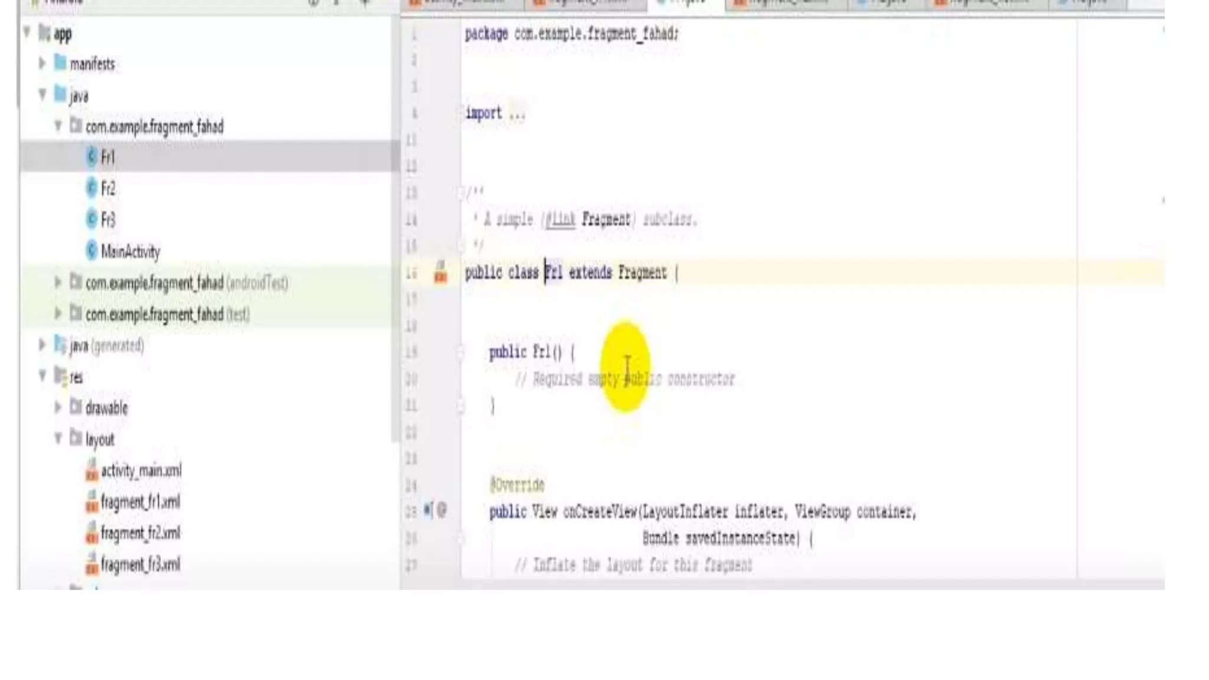Toggle code folding at Fr1() constructor

point(460,352)
